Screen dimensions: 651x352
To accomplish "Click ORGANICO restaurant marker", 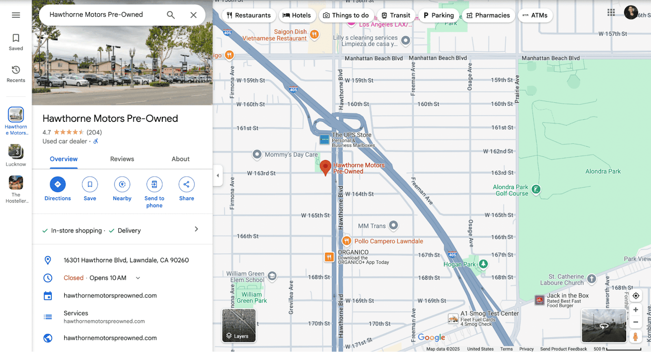I will coord(329,257).
